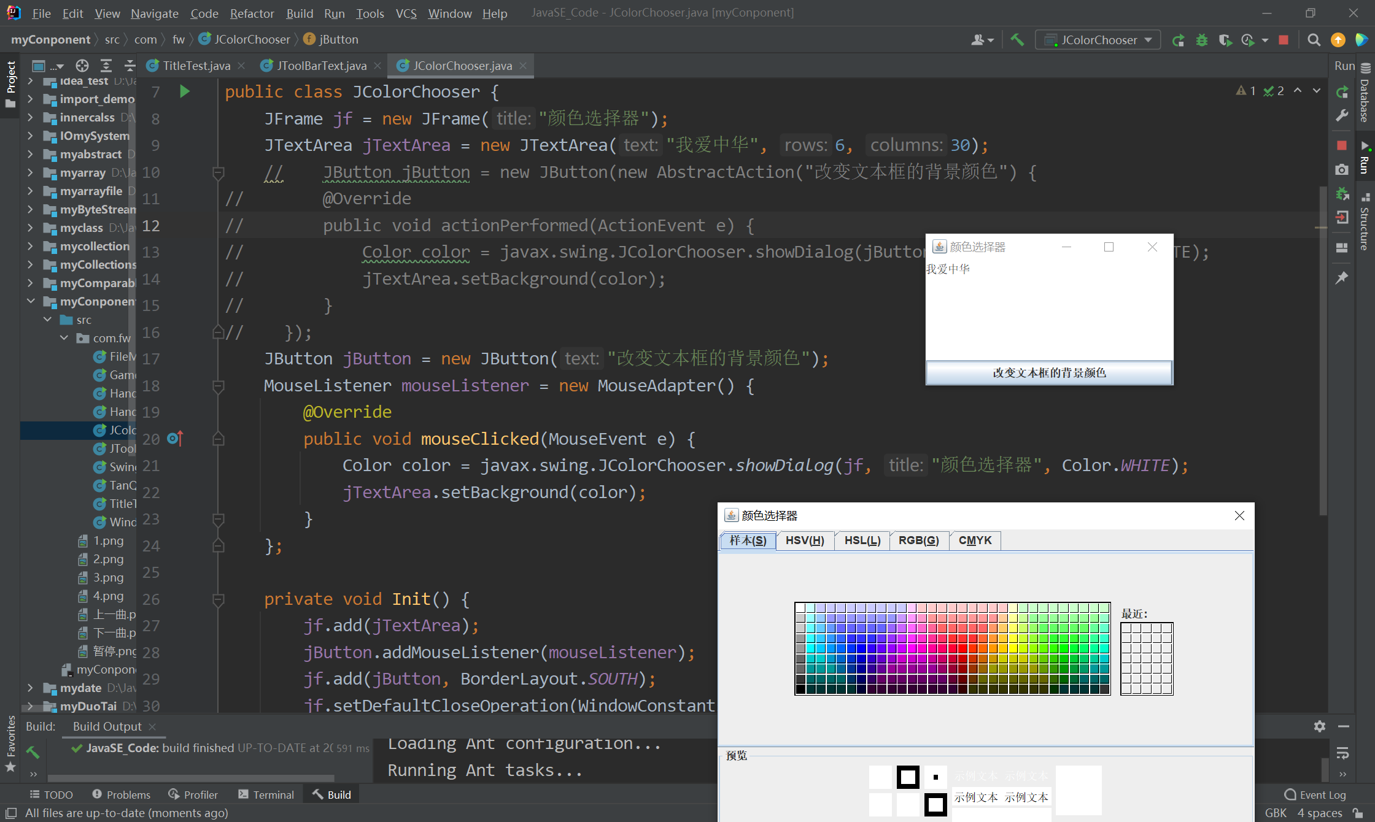Viewport: 1375px width, 822px height.
Task: Open the Problems tool window
Action: [x=121, y=794]
